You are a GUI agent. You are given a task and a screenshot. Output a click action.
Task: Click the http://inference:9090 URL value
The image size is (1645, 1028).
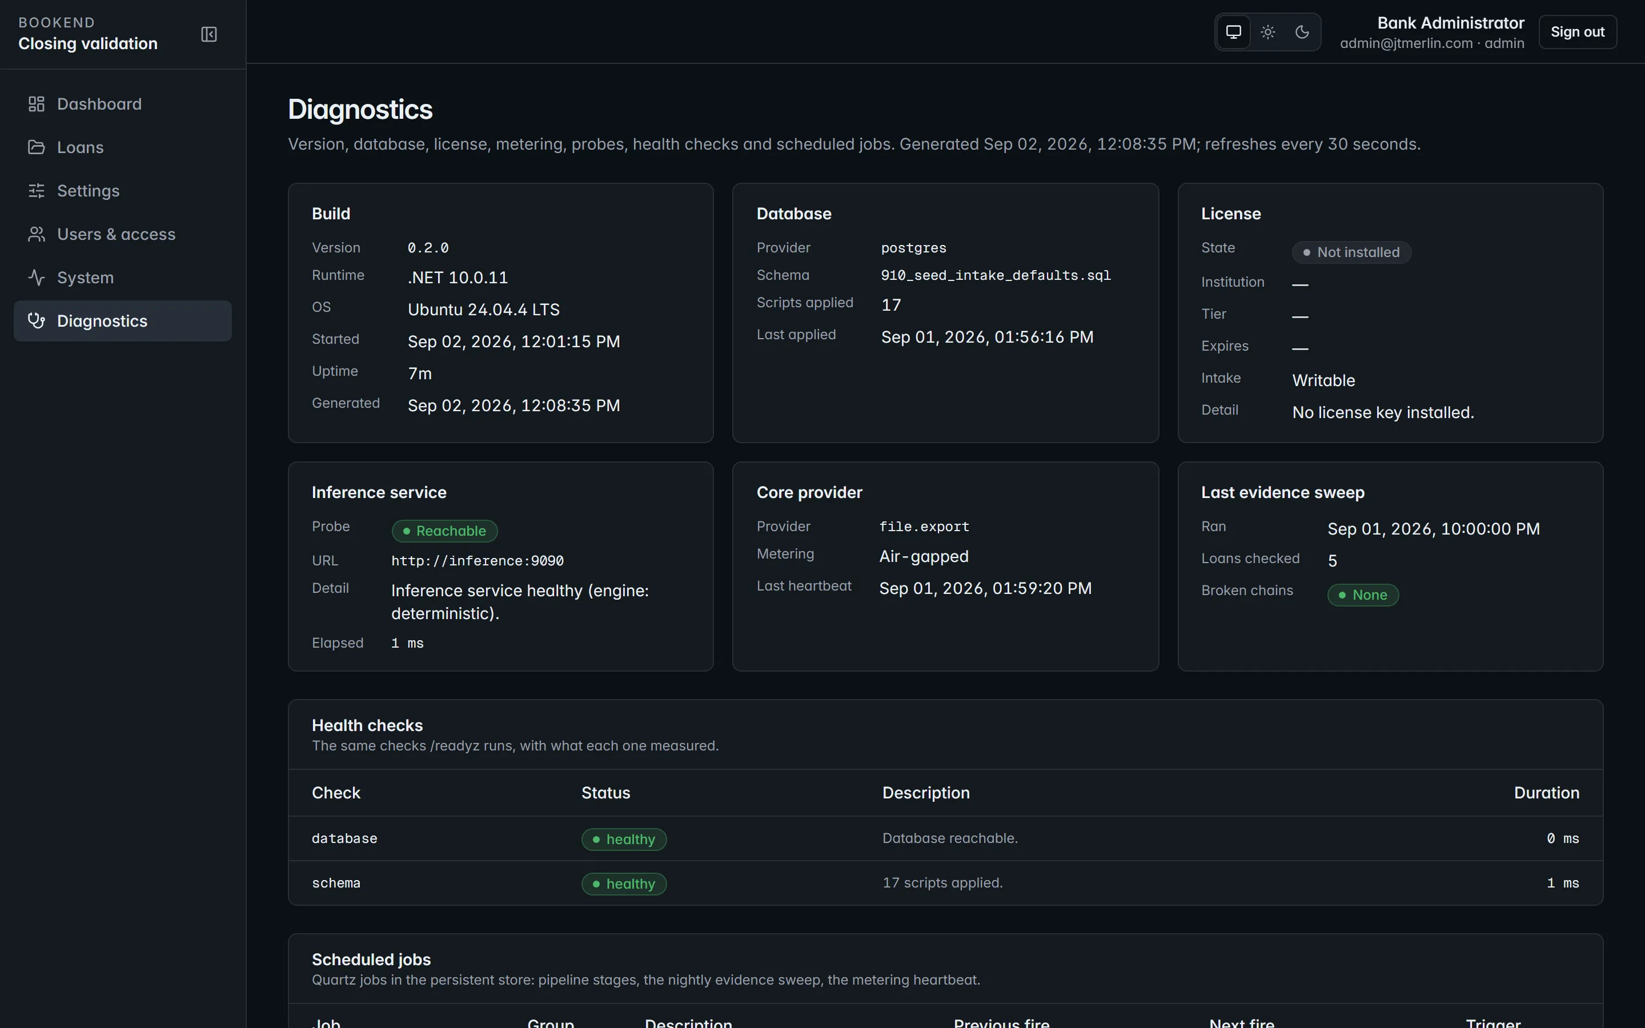pos(477,561)
